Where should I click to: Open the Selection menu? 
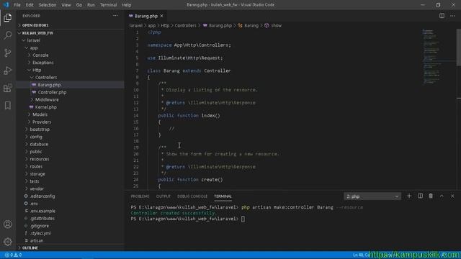(48, 5)
